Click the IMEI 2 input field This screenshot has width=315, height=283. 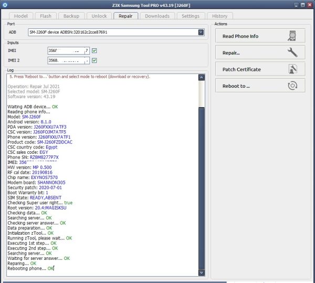(x=68, y=60)
